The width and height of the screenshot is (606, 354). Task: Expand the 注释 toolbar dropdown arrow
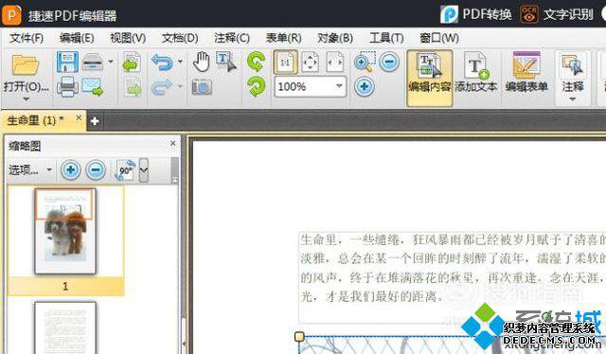573,99
